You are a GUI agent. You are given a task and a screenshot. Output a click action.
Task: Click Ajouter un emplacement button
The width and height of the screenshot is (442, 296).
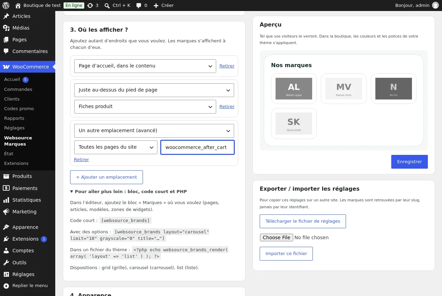(x=106, y=177)
